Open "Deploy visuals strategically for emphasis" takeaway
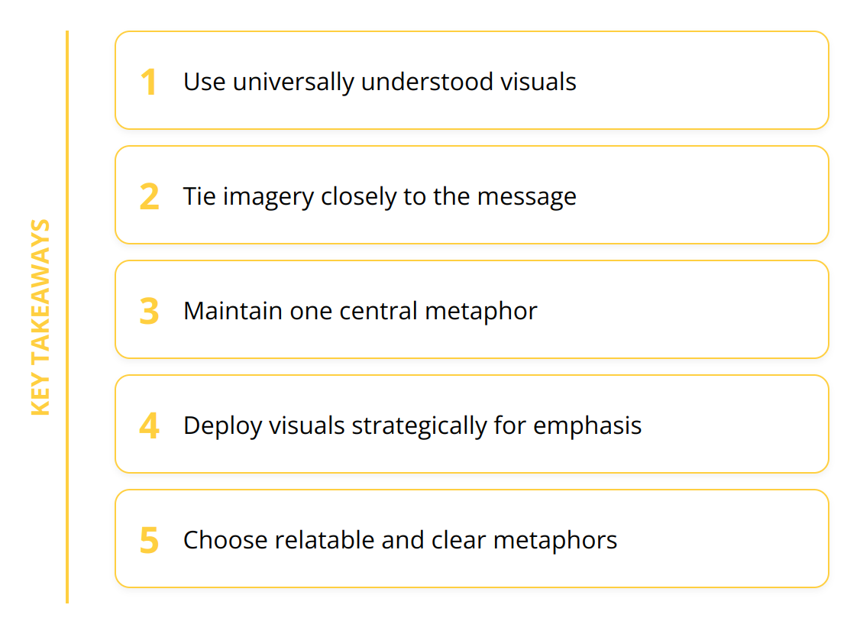Image resolution: width=860 pixels, height=634 pixels. tap(412, 425)
